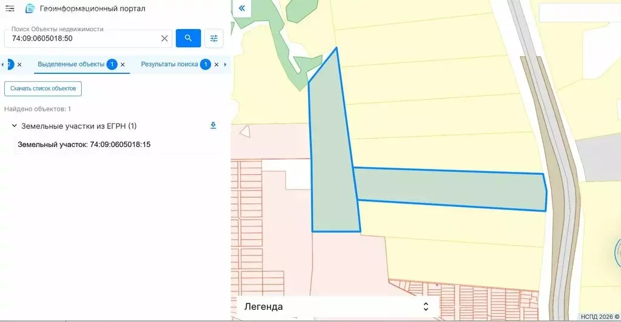621x322 pixels.
Task: Click the Геоинформационный портал logo
Action: 30,8
